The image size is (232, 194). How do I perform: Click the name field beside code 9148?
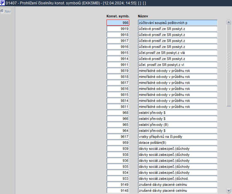point(177,191)
